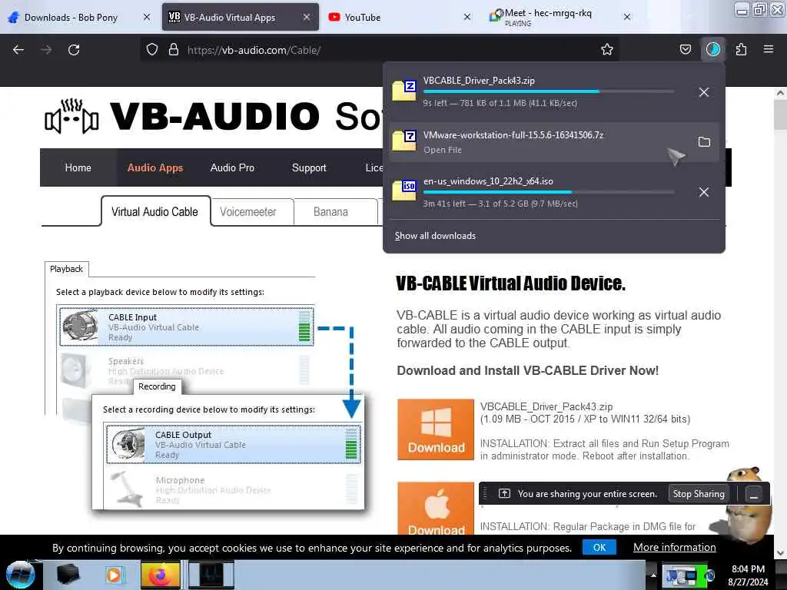Click the en-us_windows_10 iso file icon

(404, 191)
